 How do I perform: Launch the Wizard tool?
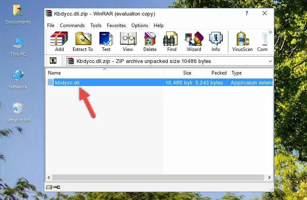[x=194, y=41]
